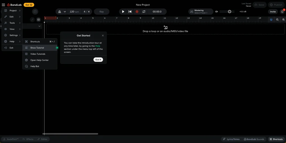Image resolution: width=286 pixels, height=143 pixels.
Task: Expand the metronome options chevron
Action: click(x=65, y=12)
